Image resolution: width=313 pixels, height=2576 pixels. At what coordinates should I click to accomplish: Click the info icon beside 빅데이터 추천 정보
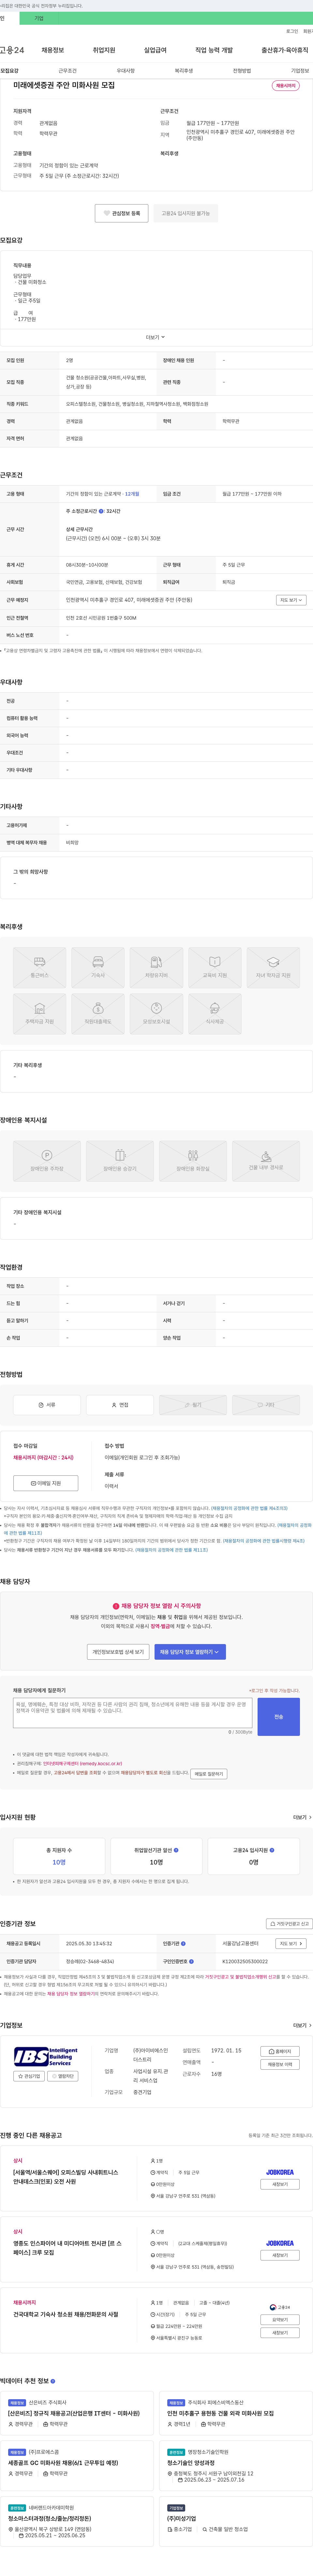point(53,2381)
